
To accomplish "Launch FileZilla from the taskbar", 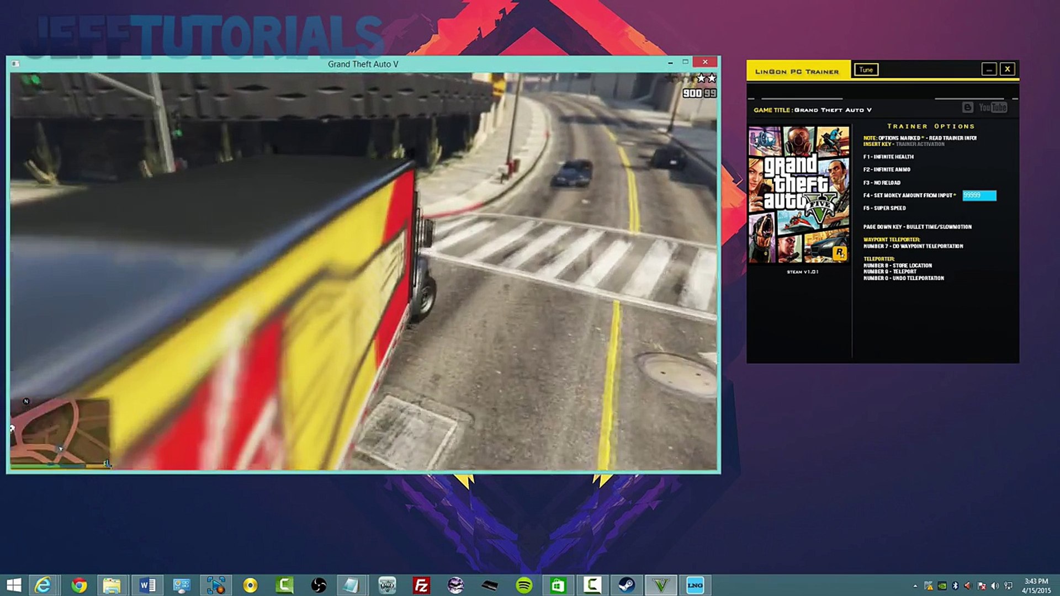I will (421, 585).
